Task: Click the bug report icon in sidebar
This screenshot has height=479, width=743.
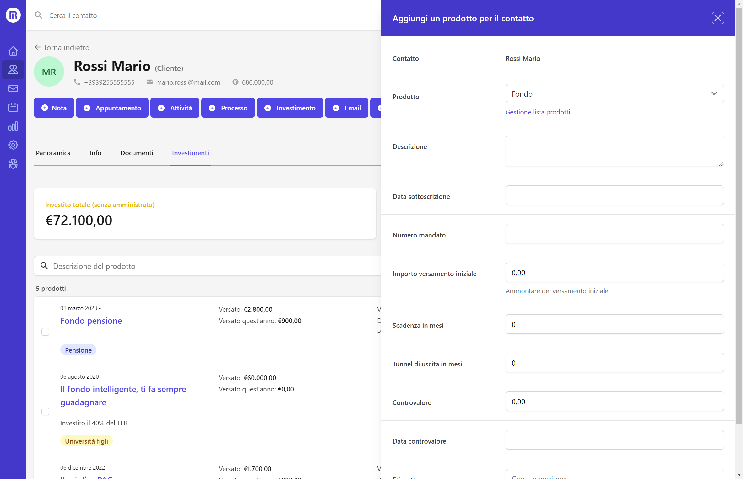Action: pos(13,164)
